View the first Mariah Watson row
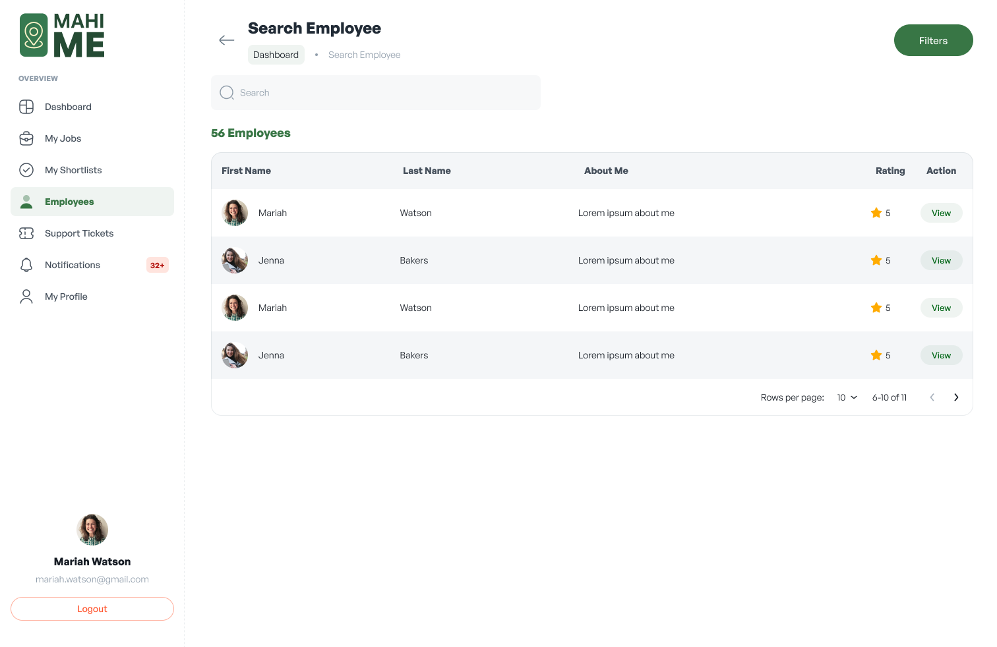The height and width of the screenshot is (647, 997). pyautogui.click(x=942, y=213)
